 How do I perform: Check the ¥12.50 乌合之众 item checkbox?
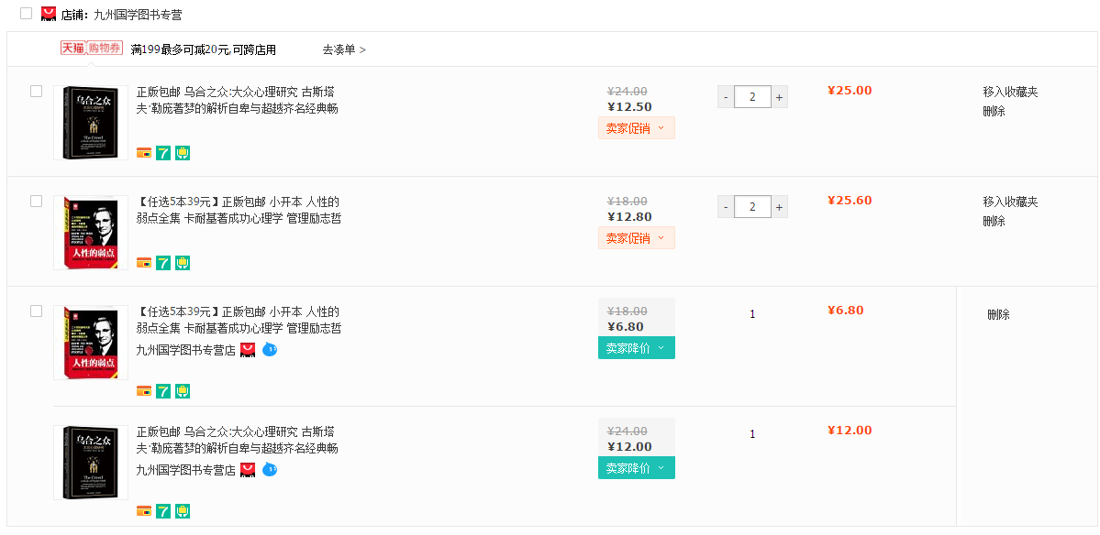tap(37, 92)
